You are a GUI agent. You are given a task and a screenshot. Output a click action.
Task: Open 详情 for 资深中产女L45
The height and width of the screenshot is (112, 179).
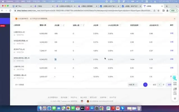171,51
